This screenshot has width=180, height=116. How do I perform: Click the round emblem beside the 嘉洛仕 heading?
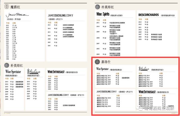(x=97, y=62)
